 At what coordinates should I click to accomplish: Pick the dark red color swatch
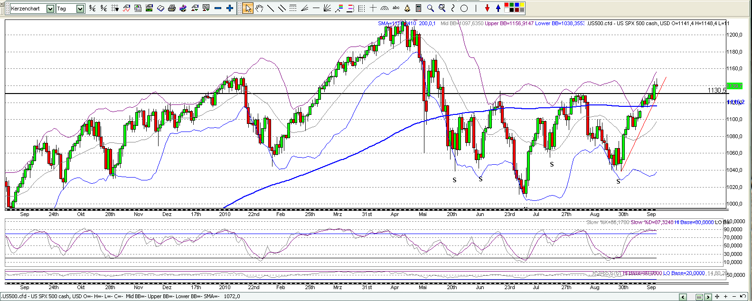click(517, 10)
